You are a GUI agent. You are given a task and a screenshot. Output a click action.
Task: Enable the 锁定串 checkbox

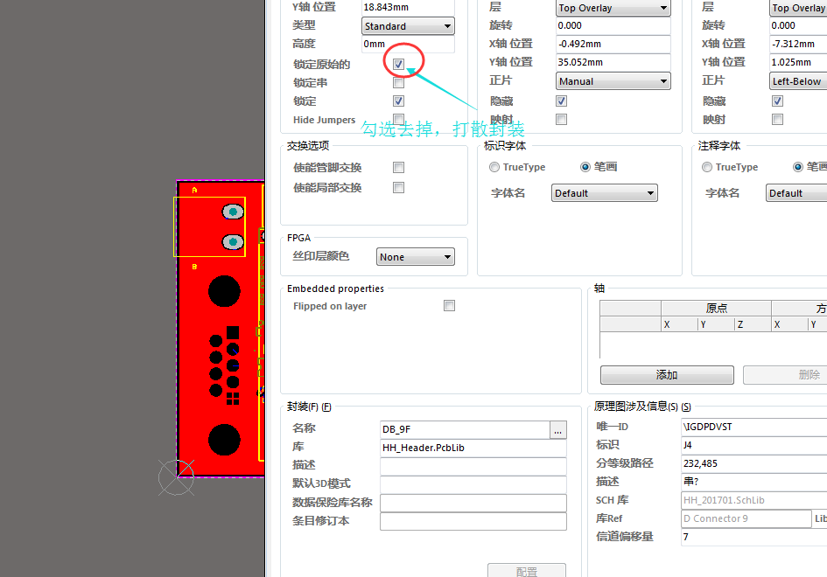coord(398,83)
